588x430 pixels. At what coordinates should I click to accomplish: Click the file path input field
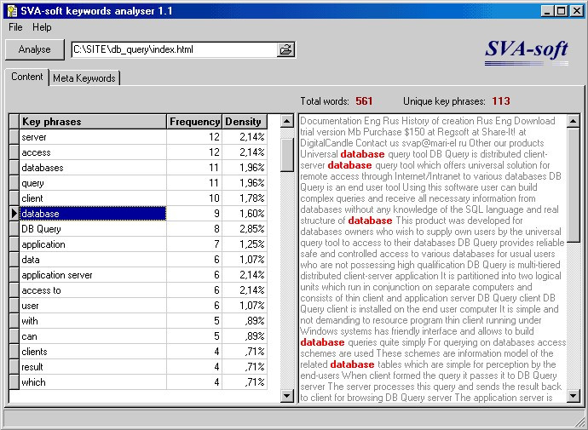[175, 49]
